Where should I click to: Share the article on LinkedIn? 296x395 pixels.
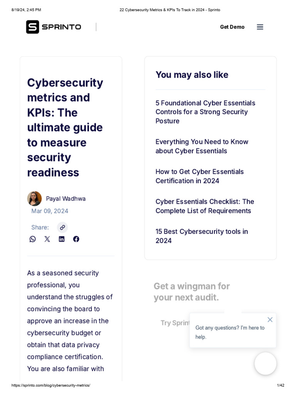[62, 239]
